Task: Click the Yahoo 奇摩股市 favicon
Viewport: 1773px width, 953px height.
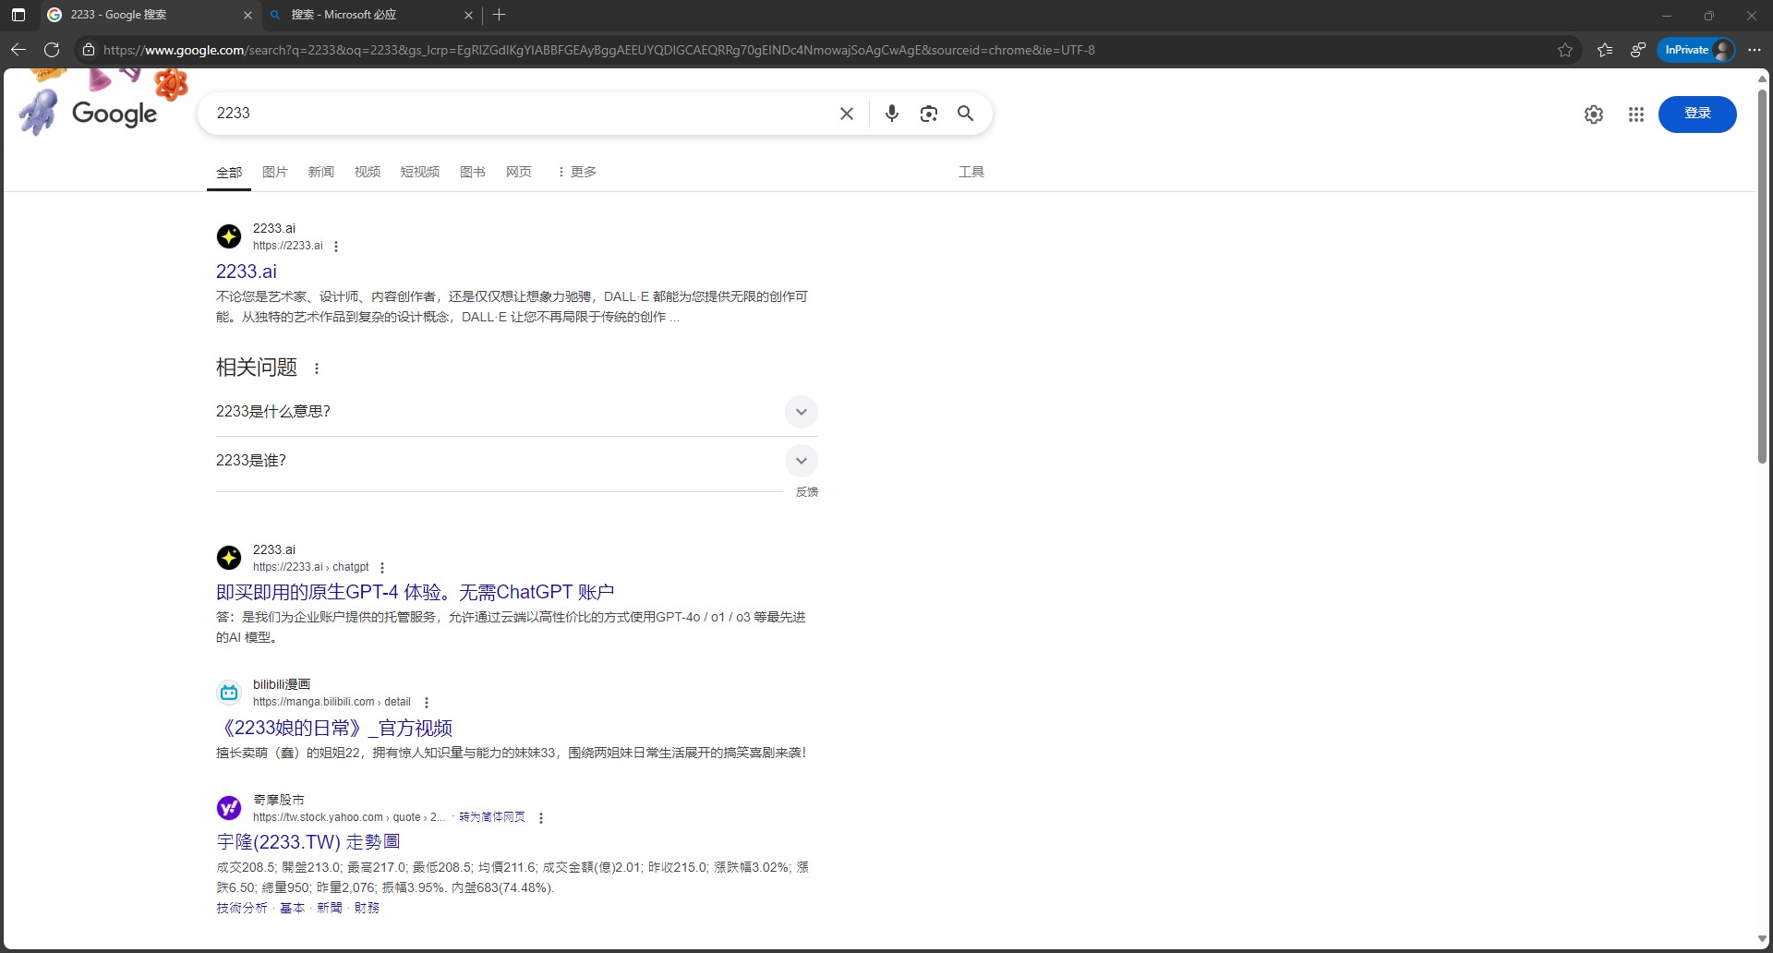Action: [x=229, y=808]
